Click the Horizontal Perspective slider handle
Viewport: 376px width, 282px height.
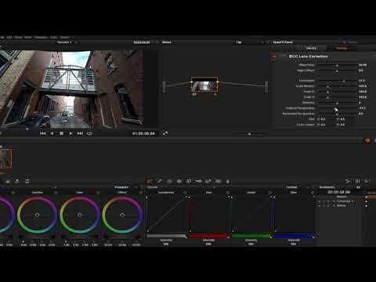pyautogui.click(x=337, y=114)
